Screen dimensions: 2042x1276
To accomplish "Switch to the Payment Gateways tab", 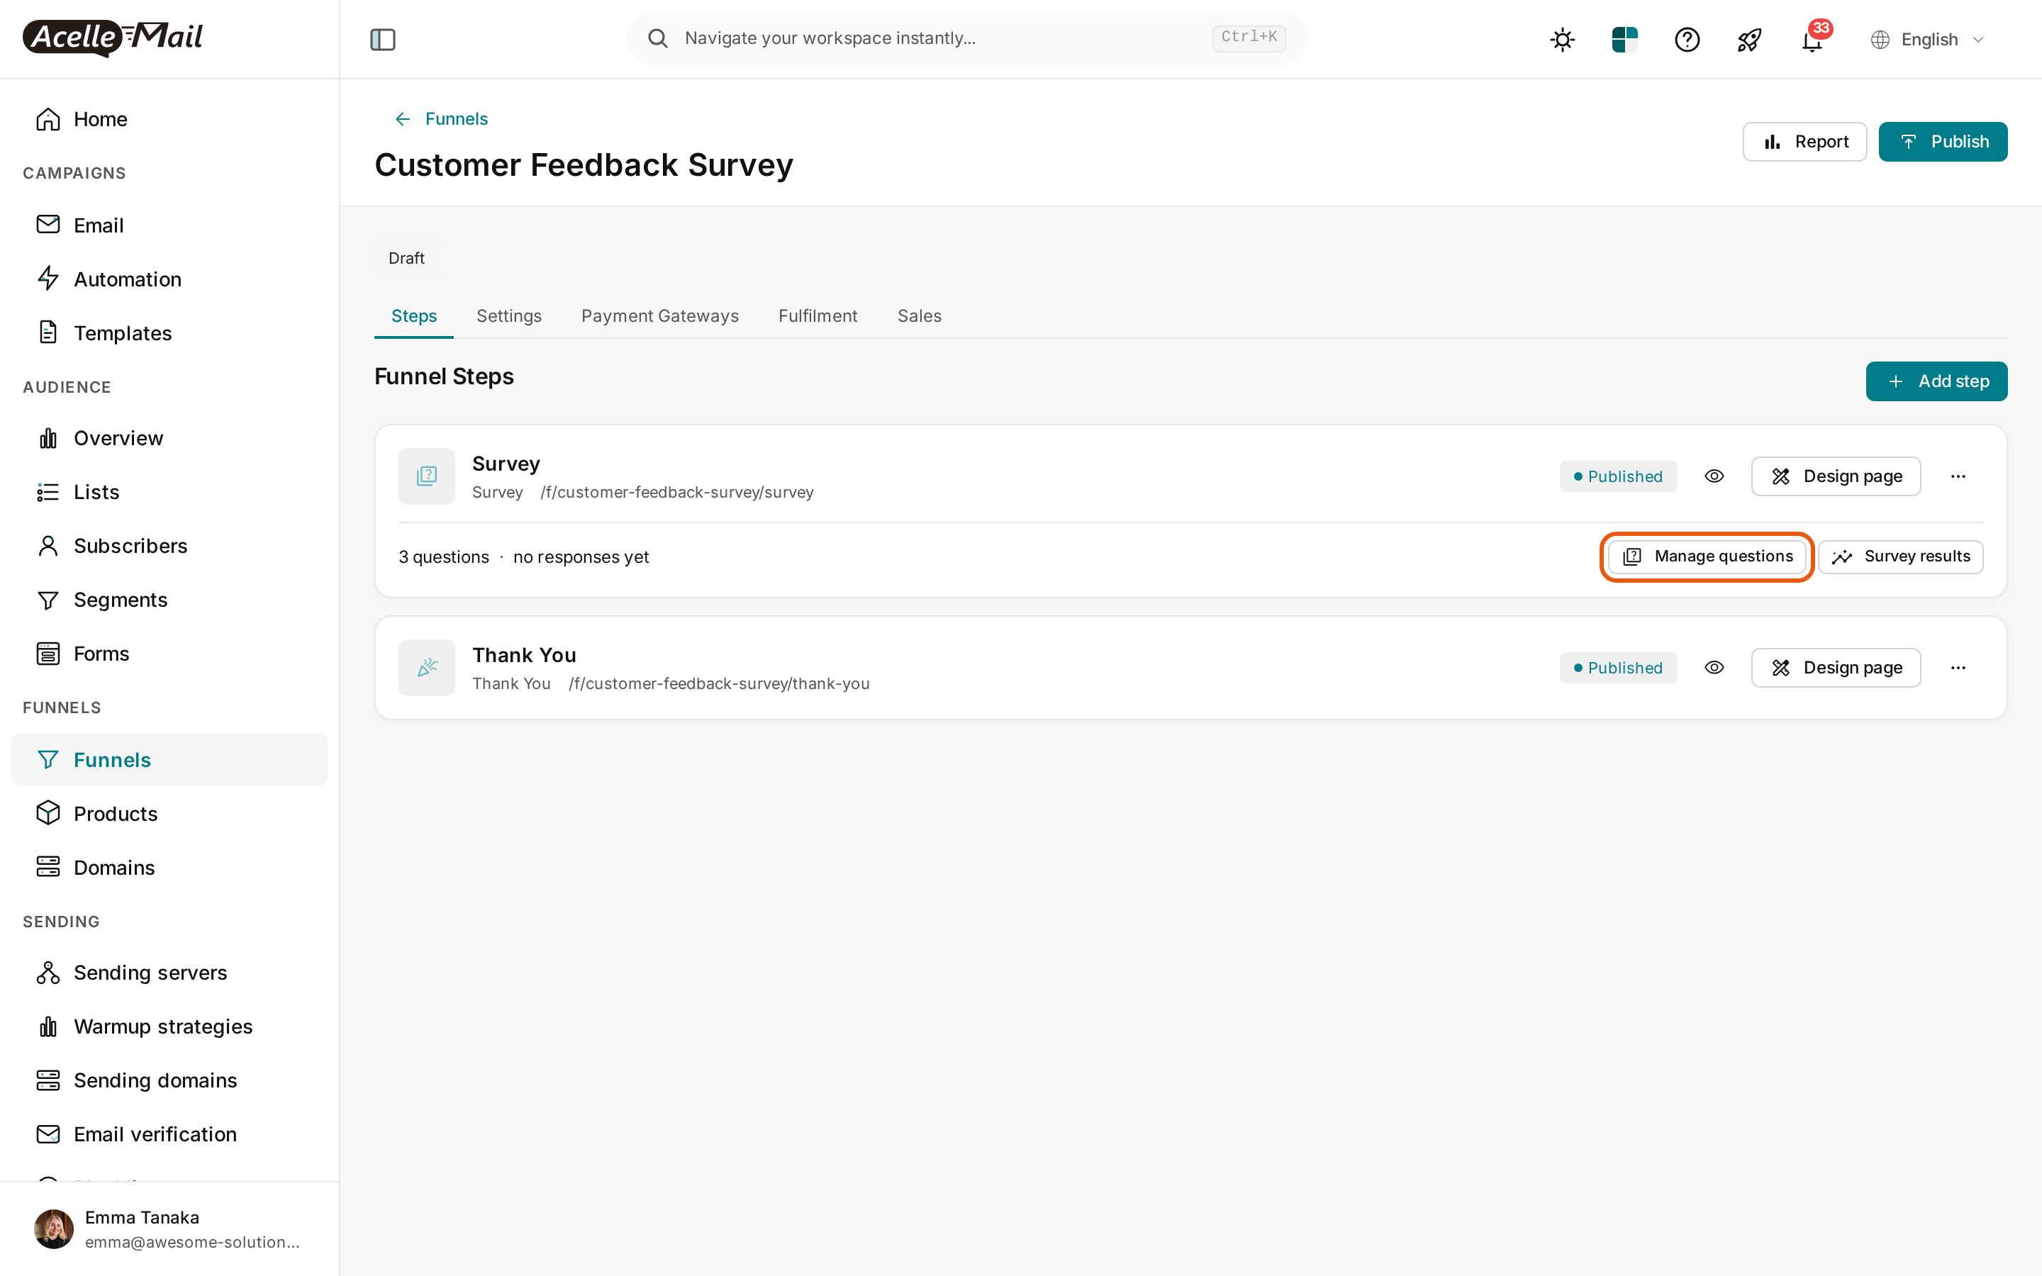I will [x=660, y=316].
